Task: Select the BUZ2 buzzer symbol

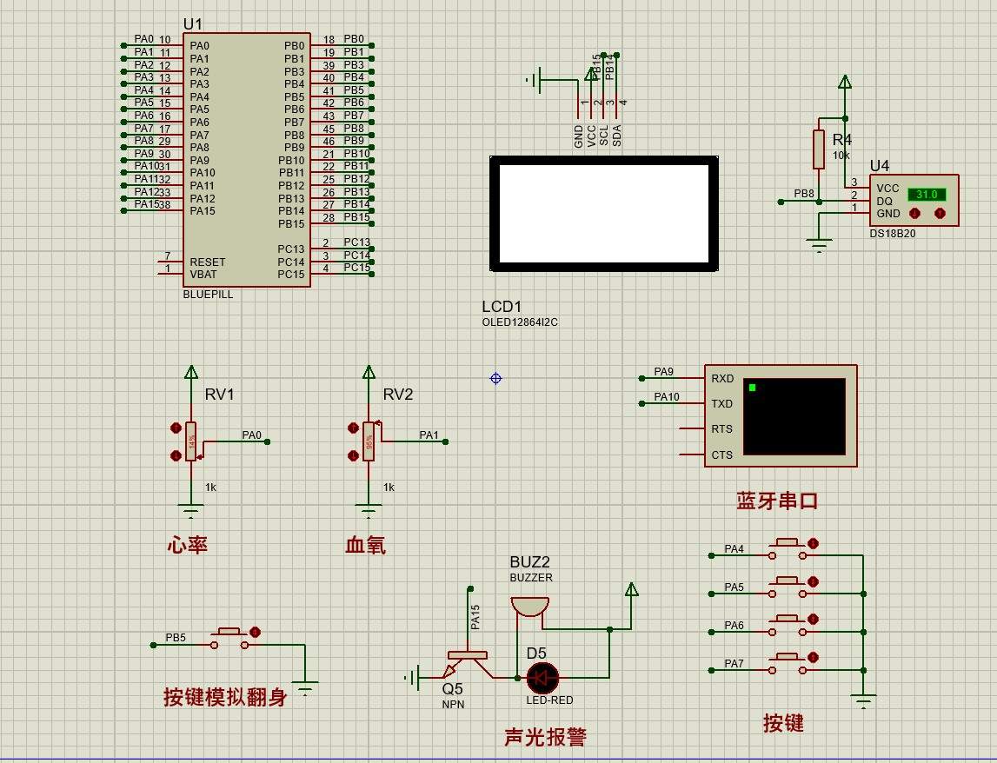Action: 529,607
